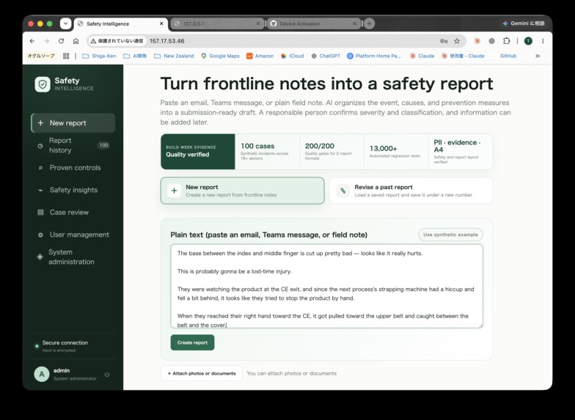Click inside the plain text notes field
This screenshot has height=420, width=575.
(327, 286)
